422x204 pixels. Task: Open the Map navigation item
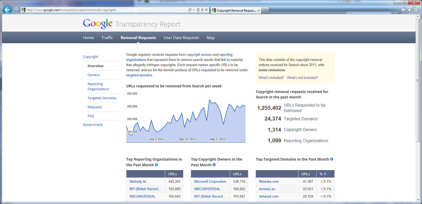pos(211,38)
